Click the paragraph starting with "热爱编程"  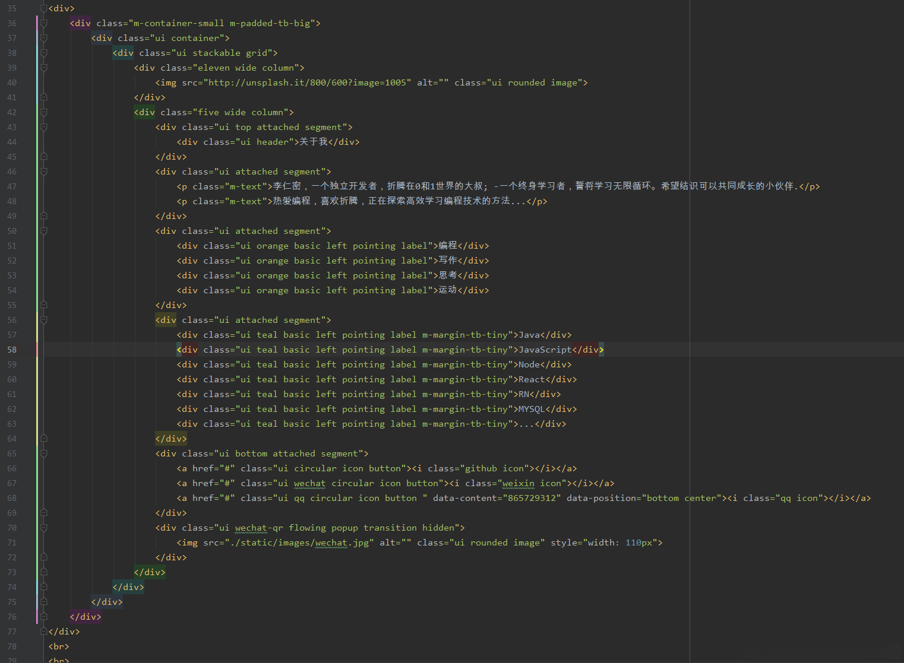[x=399, y=201]
